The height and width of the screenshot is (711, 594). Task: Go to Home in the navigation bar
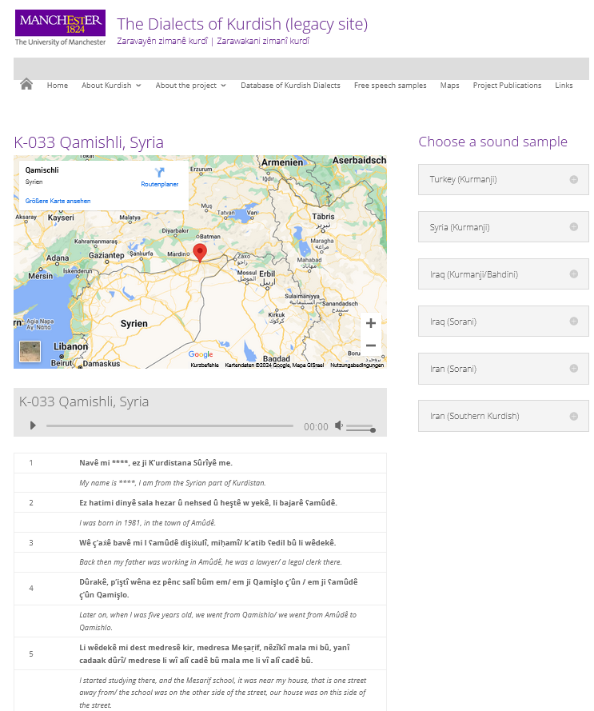[57, 86]
